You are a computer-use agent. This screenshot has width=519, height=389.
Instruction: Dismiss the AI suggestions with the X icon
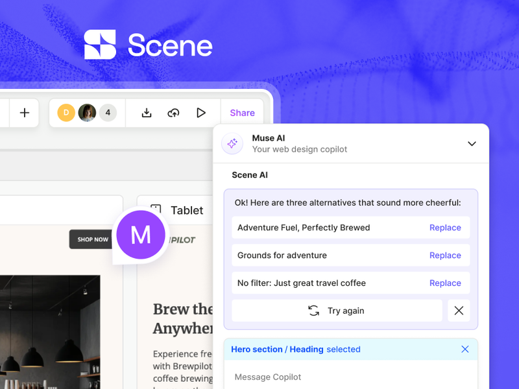[459, 311]
